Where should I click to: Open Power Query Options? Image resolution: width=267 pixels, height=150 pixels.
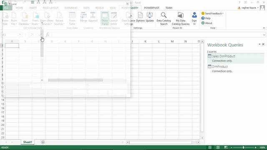tap(140, 17)
